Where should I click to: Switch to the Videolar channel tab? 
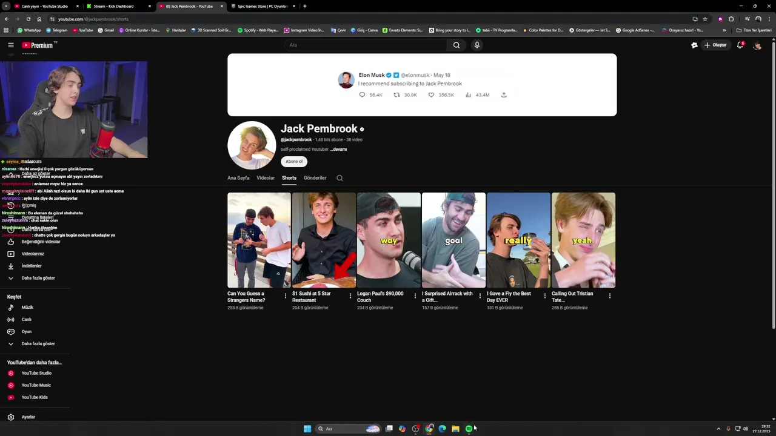[x=266, y=178]
